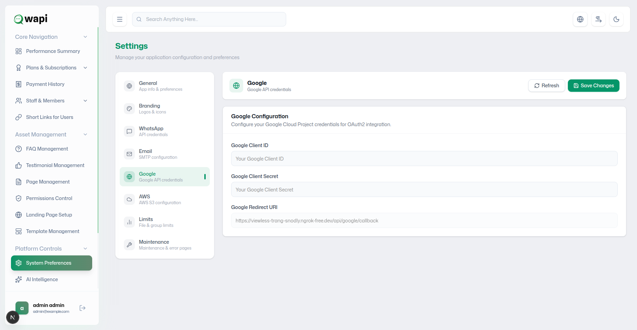Image resolution: width=637 pixels, height=330 pixels.
Task: Open the Maintenance settings tab
Action: coord(165,245)
